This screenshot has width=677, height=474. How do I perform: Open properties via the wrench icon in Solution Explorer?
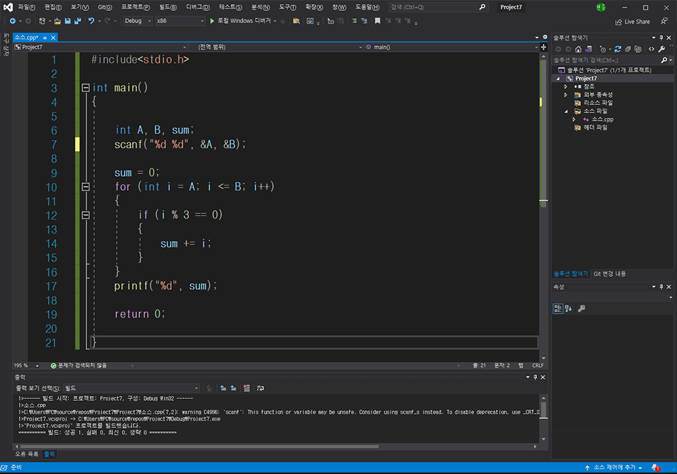pos(661,49)
